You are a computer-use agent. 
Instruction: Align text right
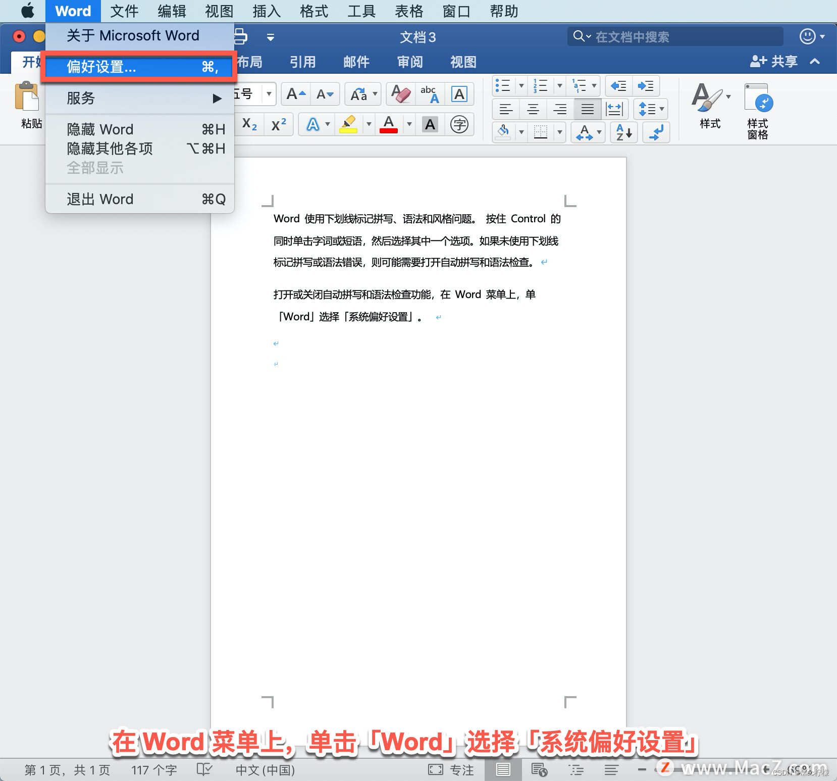(560, 109)
